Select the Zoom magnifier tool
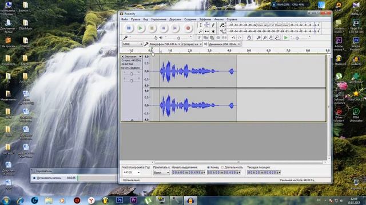Viewport: 366px width, 205px height. (201, 31)
